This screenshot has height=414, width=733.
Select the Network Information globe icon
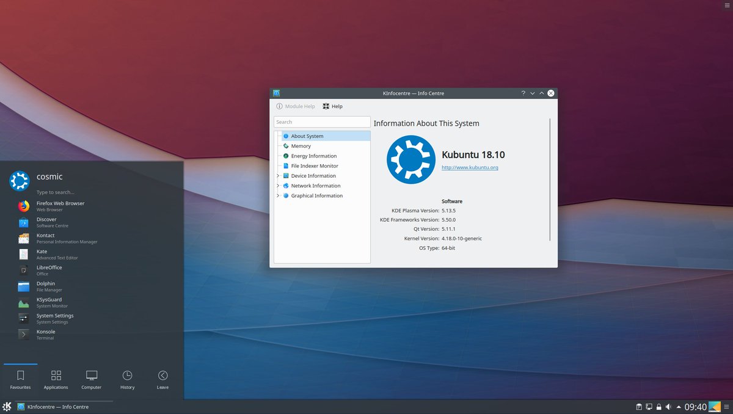point(286,186)
